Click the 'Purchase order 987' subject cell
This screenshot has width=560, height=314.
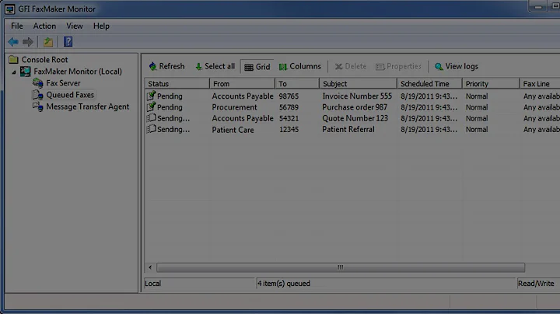click(355, 107)
